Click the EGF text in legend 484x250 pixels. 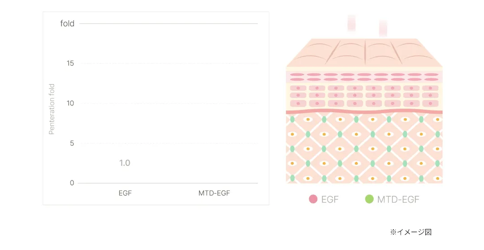pyautogui.click(x=330, y=199)
